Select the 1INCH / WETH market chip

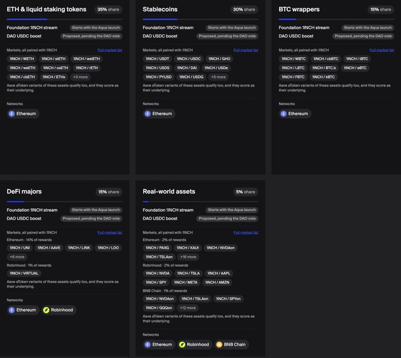(x=22, y=59)
